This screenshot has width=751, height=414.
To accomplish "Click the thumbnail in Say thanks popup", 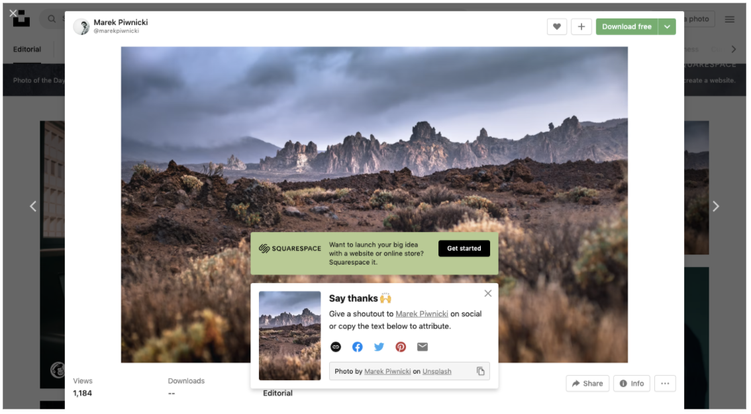I will click(x=290, y=335).
